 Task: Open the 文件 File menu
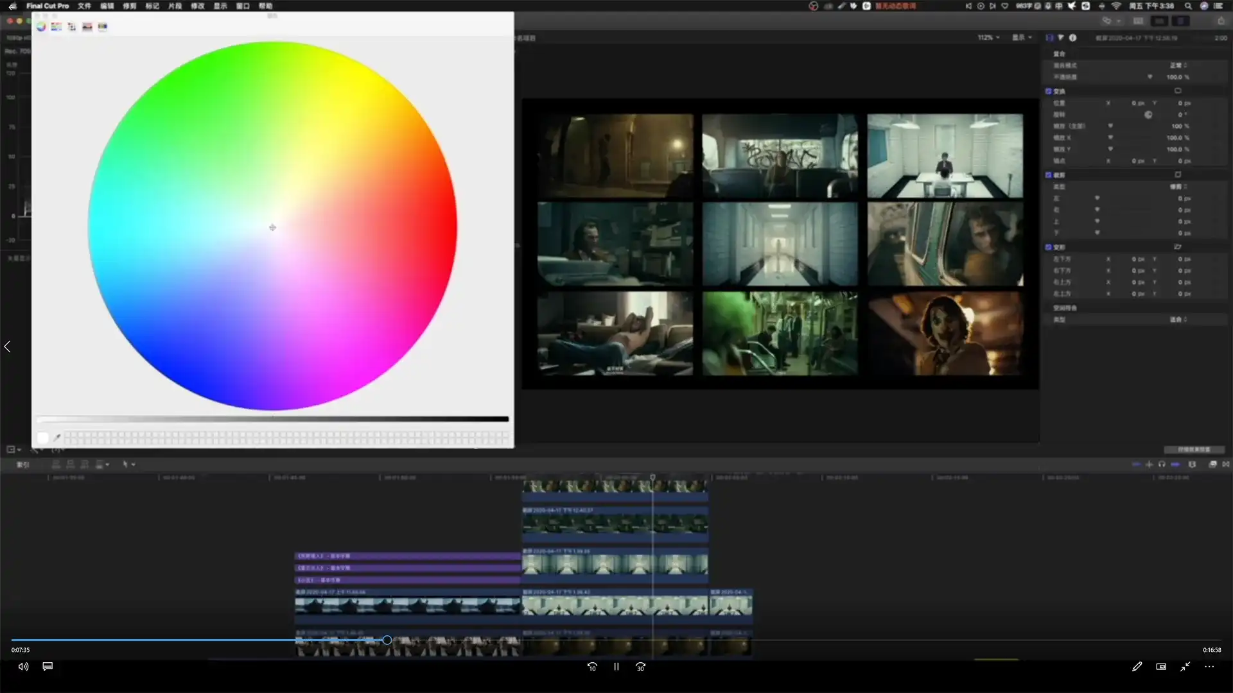pos(84,6)
